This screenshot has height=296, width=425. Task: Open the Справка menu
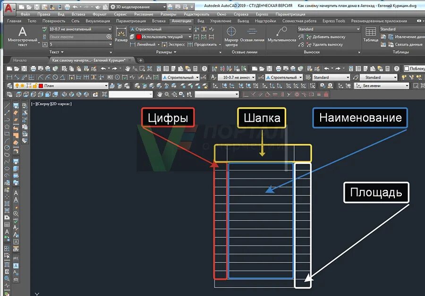tap(241, 14)
